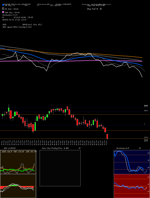Click the blue 20 Day legend swatch
Screen dimensions: 150x198
[3, 5]
